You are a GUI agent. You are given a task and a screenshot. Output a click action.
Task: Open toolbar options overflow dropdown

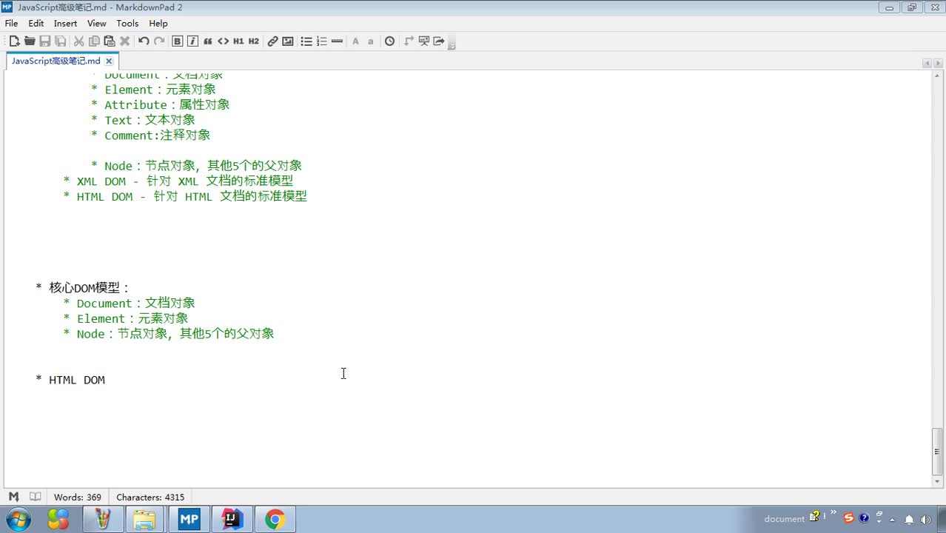[x=452, y=44]
